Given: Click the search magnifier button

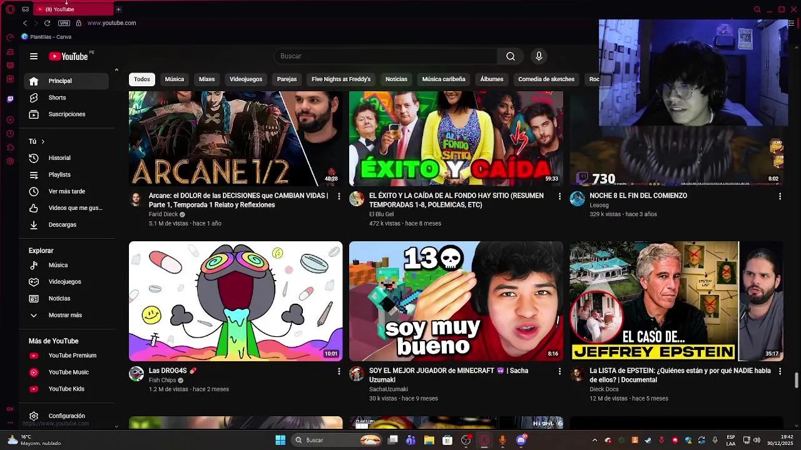Looking at the screenshot, I should tap(511, 56).
